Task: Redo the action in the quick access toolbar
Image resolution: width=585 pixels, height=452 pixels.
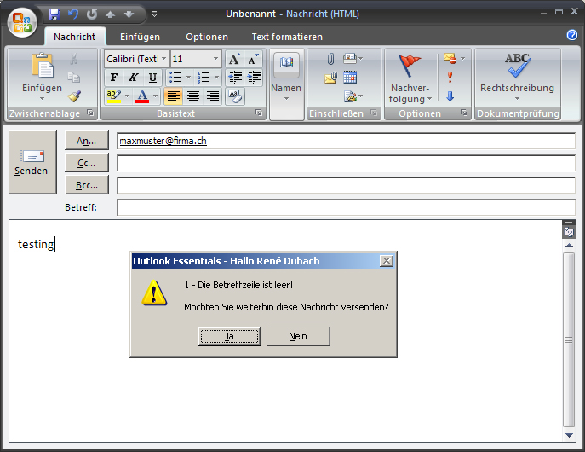Action: (91, 14)
